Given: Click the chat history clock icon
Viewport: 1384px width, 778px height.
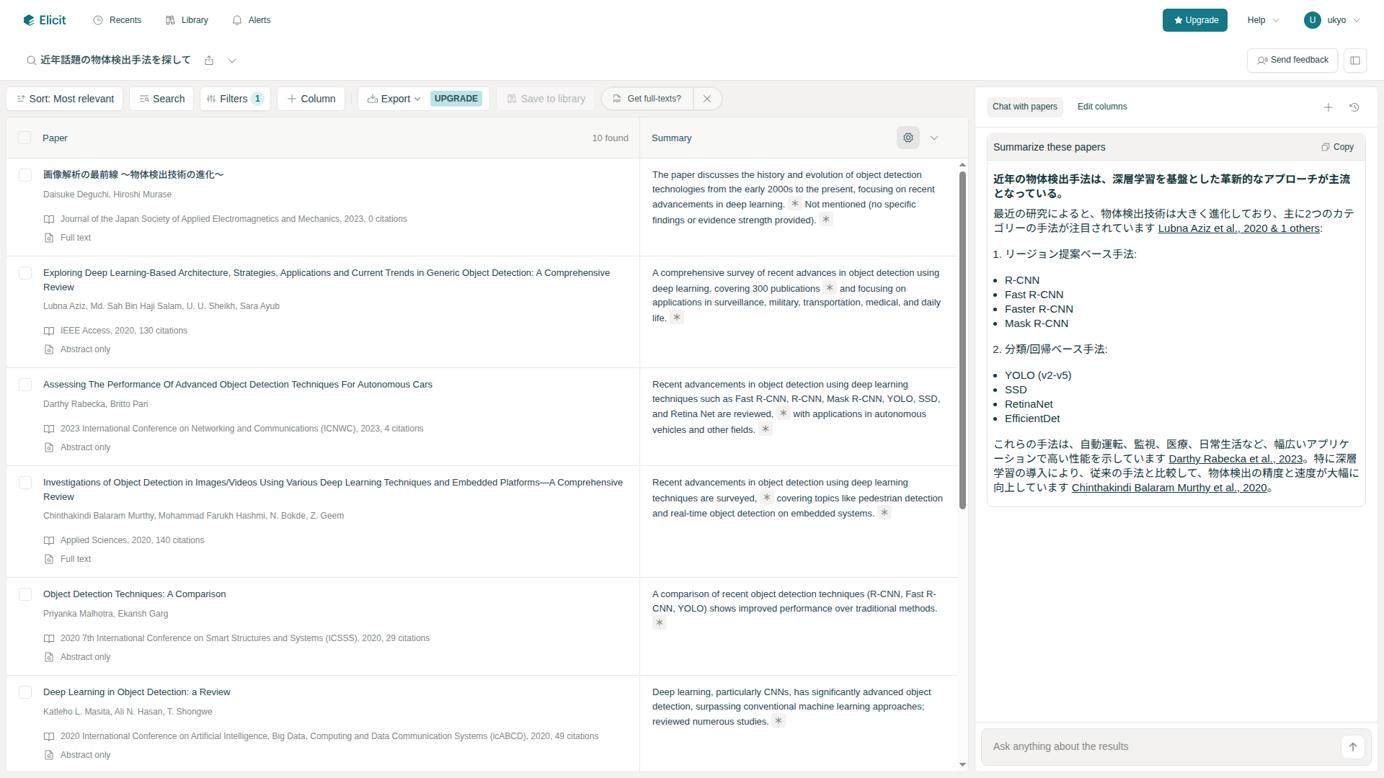Looking at the screenshot, I should [1354, 107].
